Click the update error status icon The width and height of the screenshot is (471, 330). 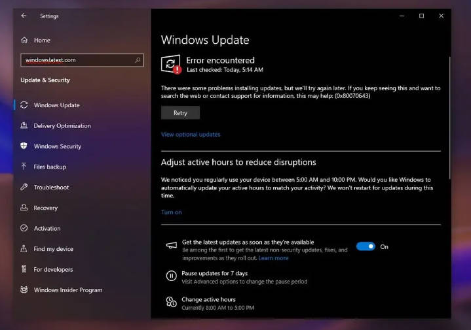tap(171, 64)
